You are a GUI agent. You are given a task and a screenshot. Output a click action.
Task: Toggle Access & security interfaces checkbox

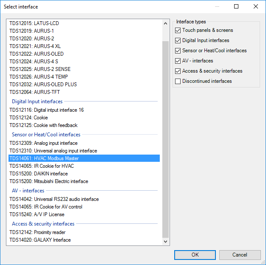click(x=178, y=71)
